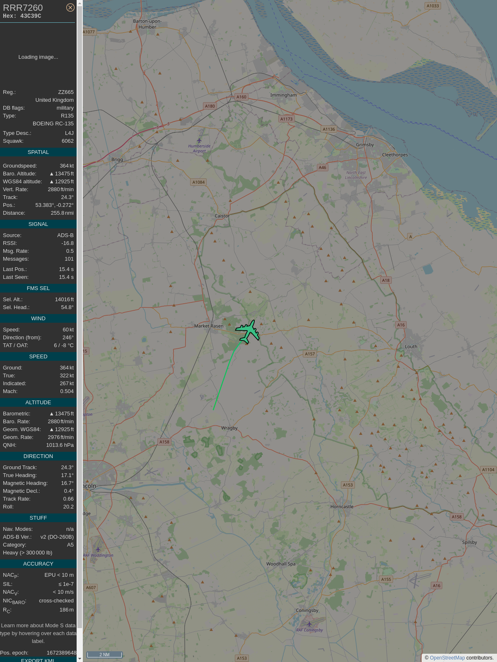Click the RAF Coningsby airport icon
The width and height of the screenshot is (497, 662).
tap(309, 624)
